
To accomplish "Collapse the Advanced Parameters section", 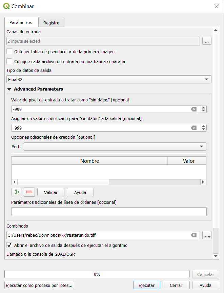I will 9,89.
